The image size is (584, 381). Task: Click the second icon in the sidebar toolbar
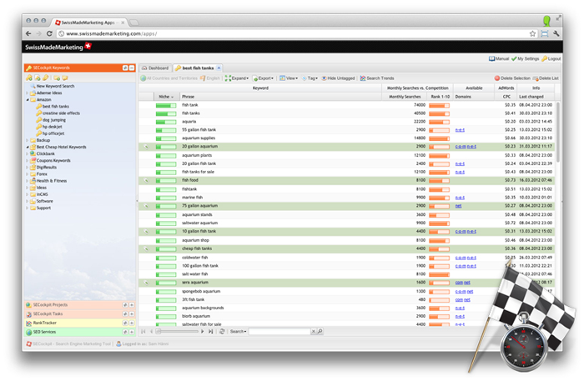[38, 78]
